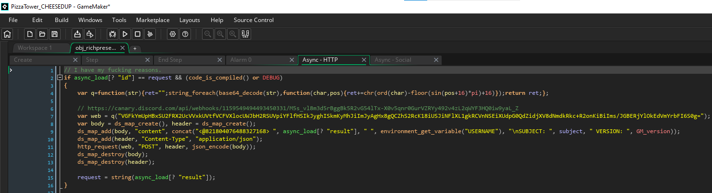Click the 'if async_load[? "id"]' condition line
712x193 pixels.
pos(173,78)
